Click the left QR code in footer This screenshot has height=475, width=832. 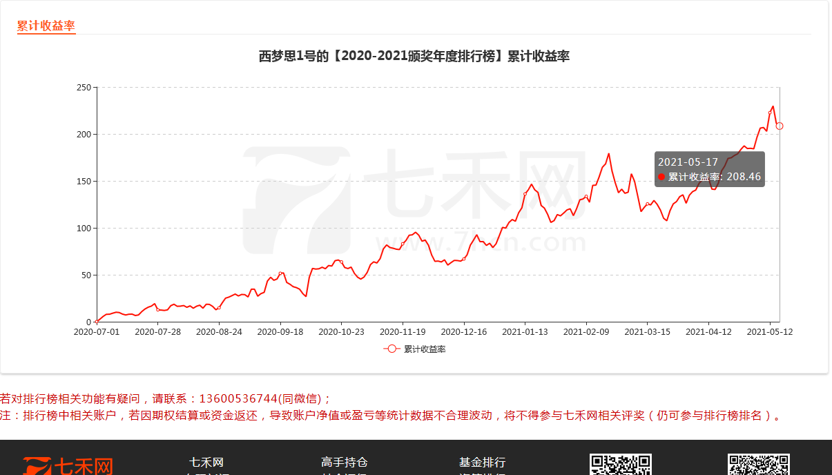point(620,465)
